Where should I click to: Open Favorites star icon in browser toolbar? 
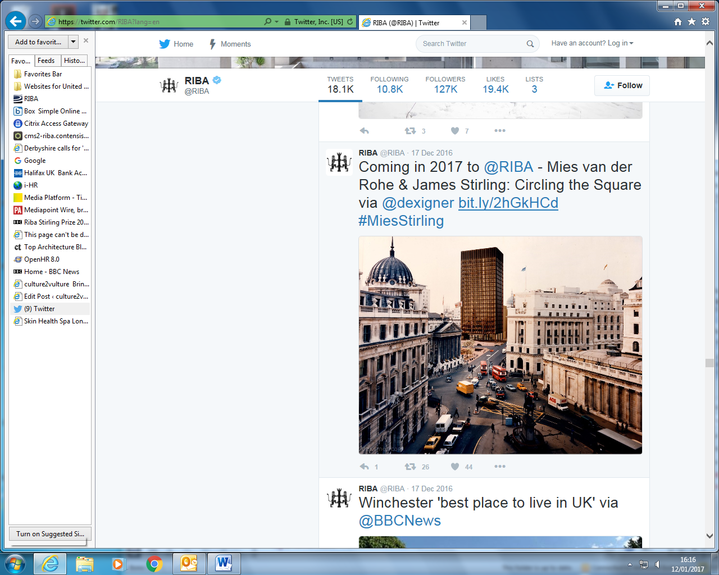691,22
